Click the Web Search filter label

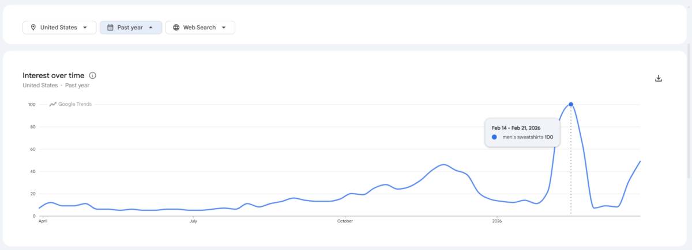tap(199, 28)
